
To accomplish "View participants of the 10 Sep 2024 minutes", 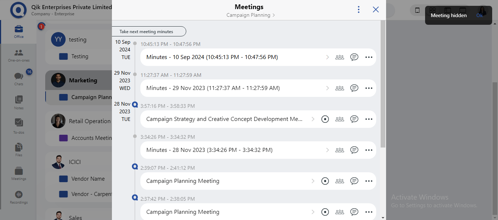I will pos(339,57).
